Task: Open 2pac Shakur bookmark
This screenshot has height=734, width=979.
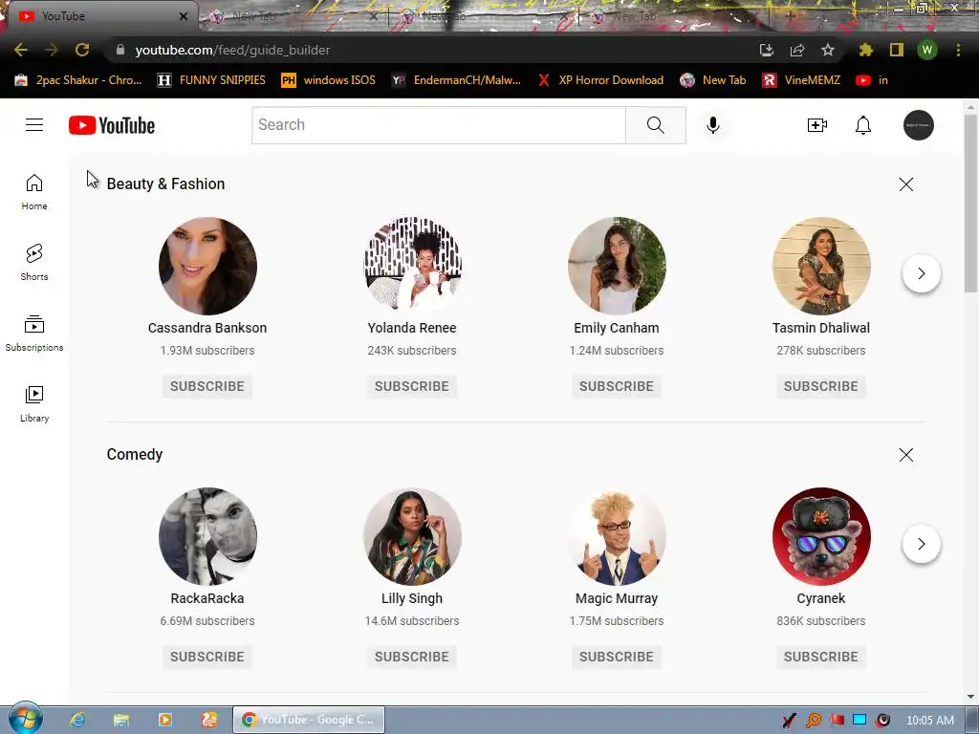Action: click(x=78, y=80)
